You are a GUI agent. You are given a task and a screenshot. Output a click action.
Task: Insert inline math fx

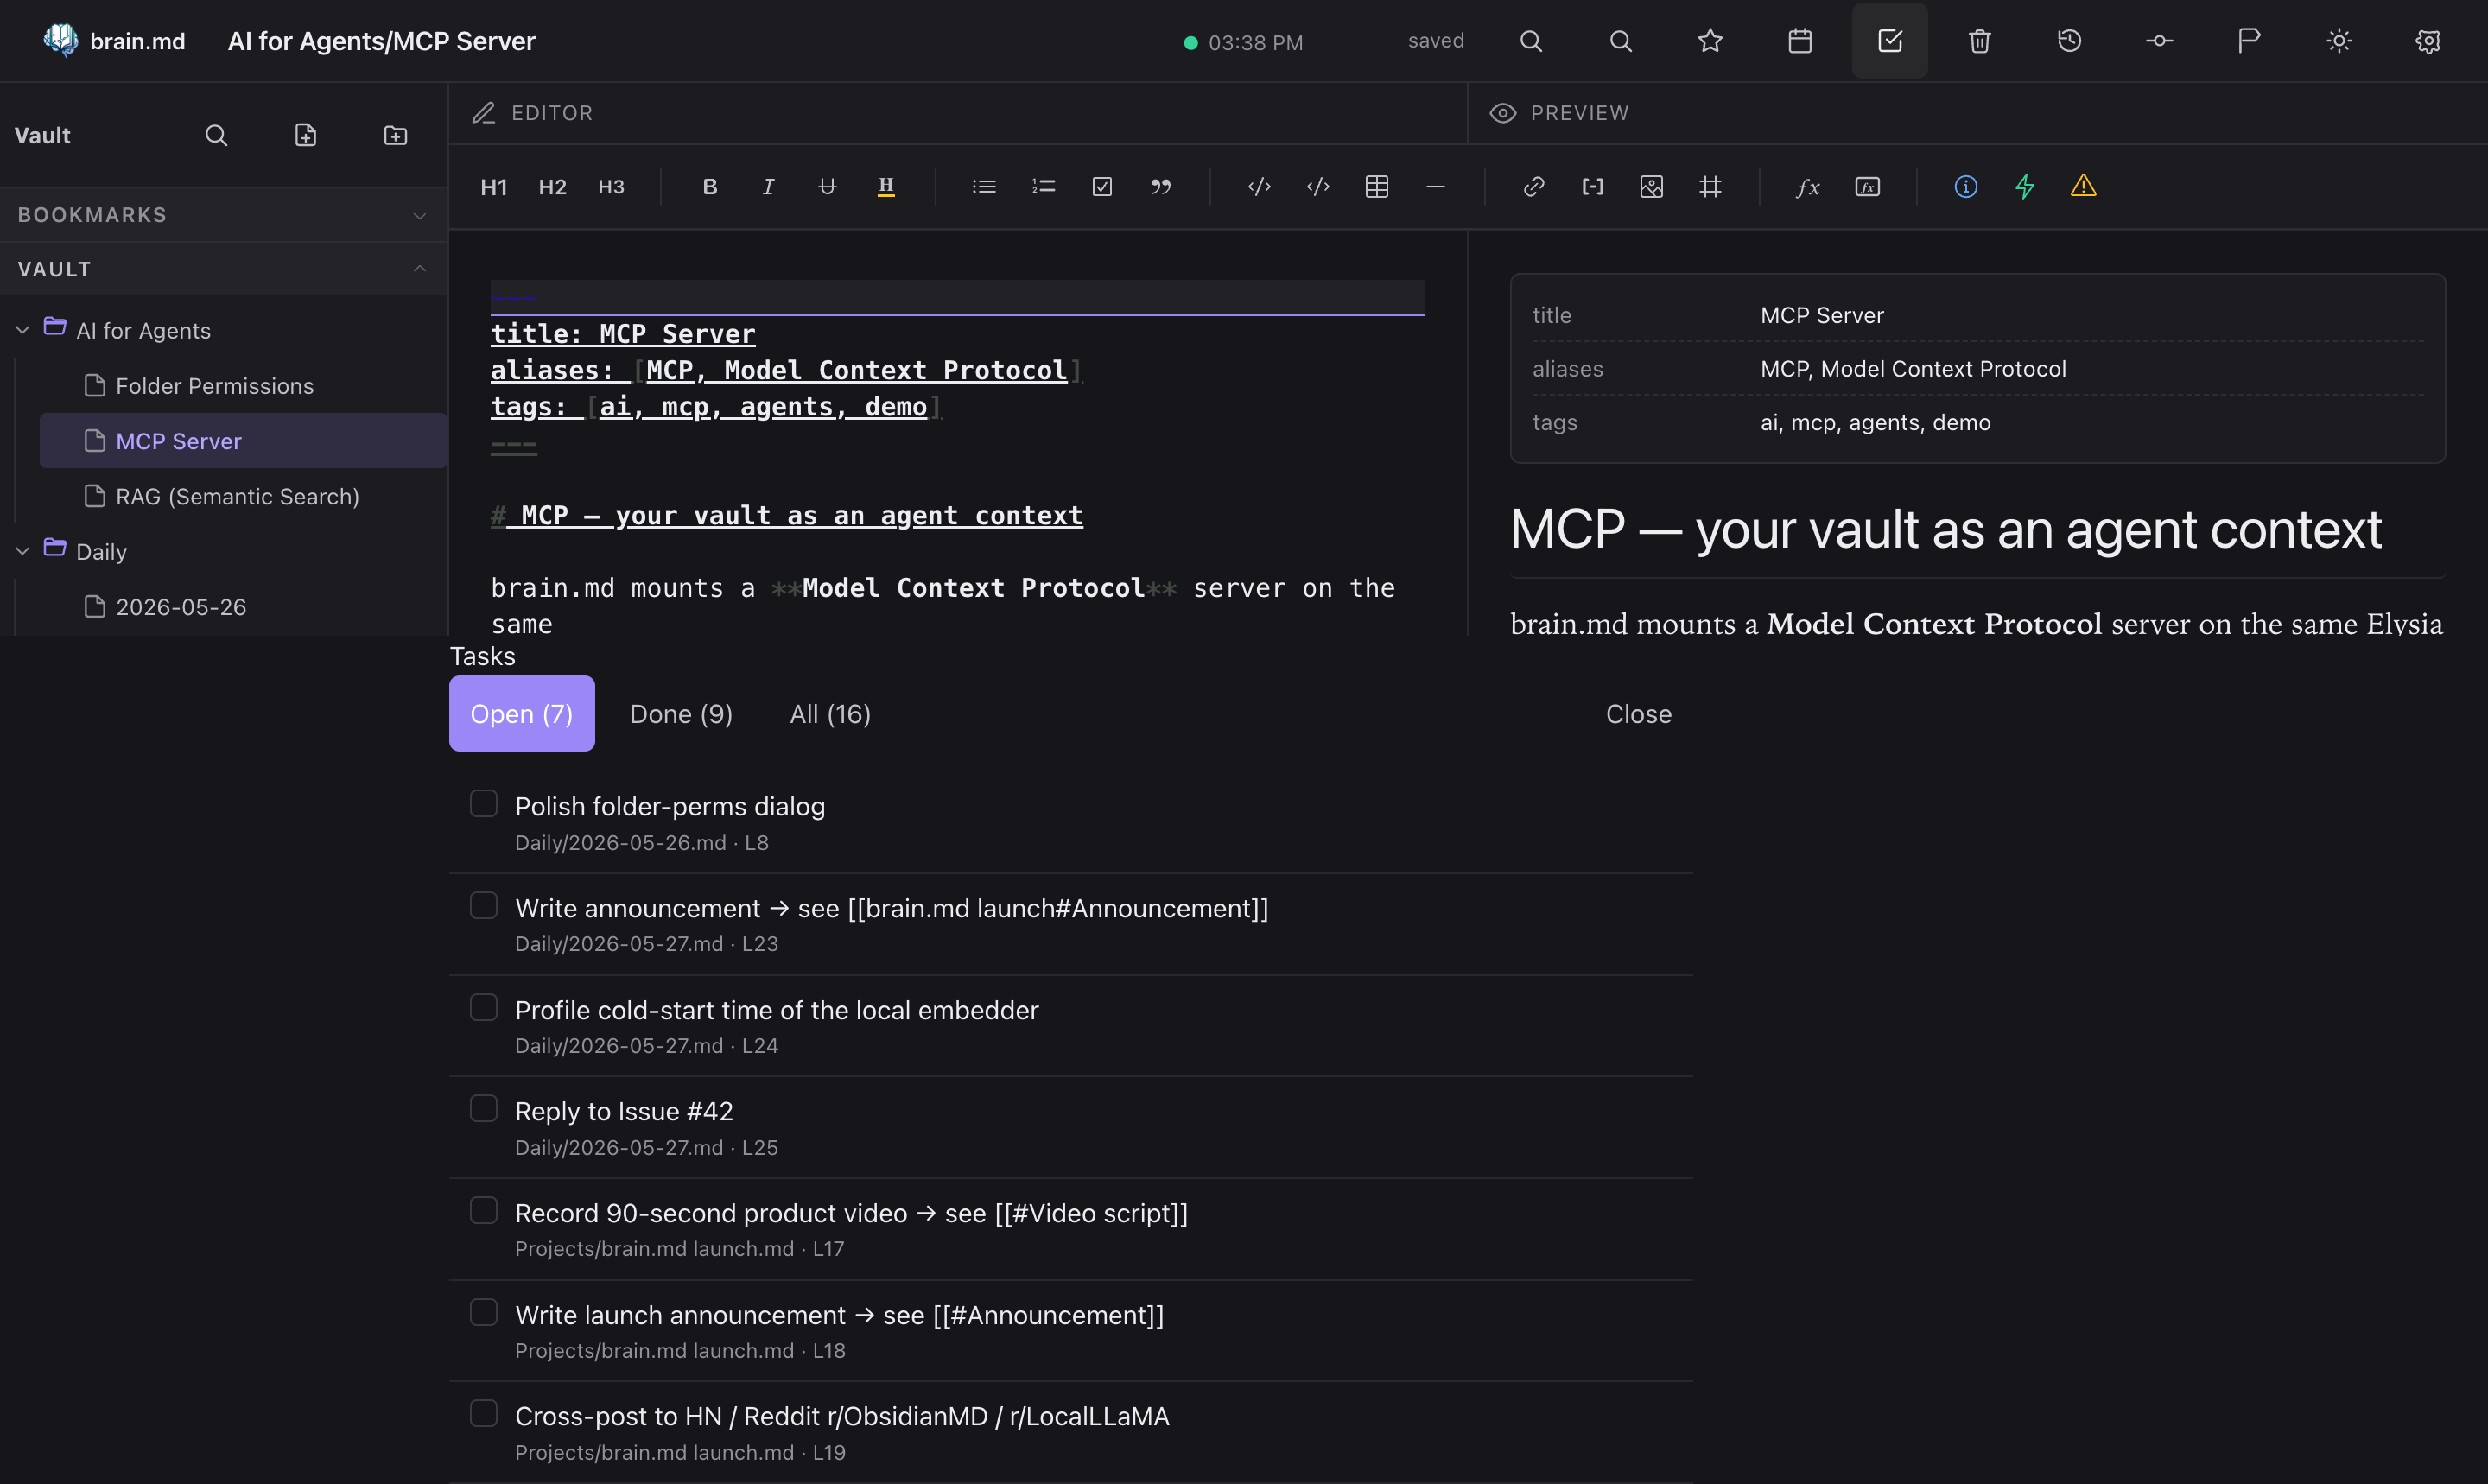pos(1808,187)
